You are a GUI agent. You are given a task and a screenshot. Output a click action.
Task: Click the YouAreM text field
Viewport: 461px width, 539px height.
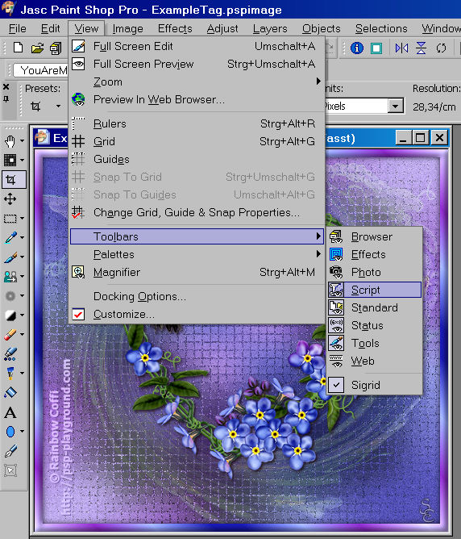pos(40,70)
